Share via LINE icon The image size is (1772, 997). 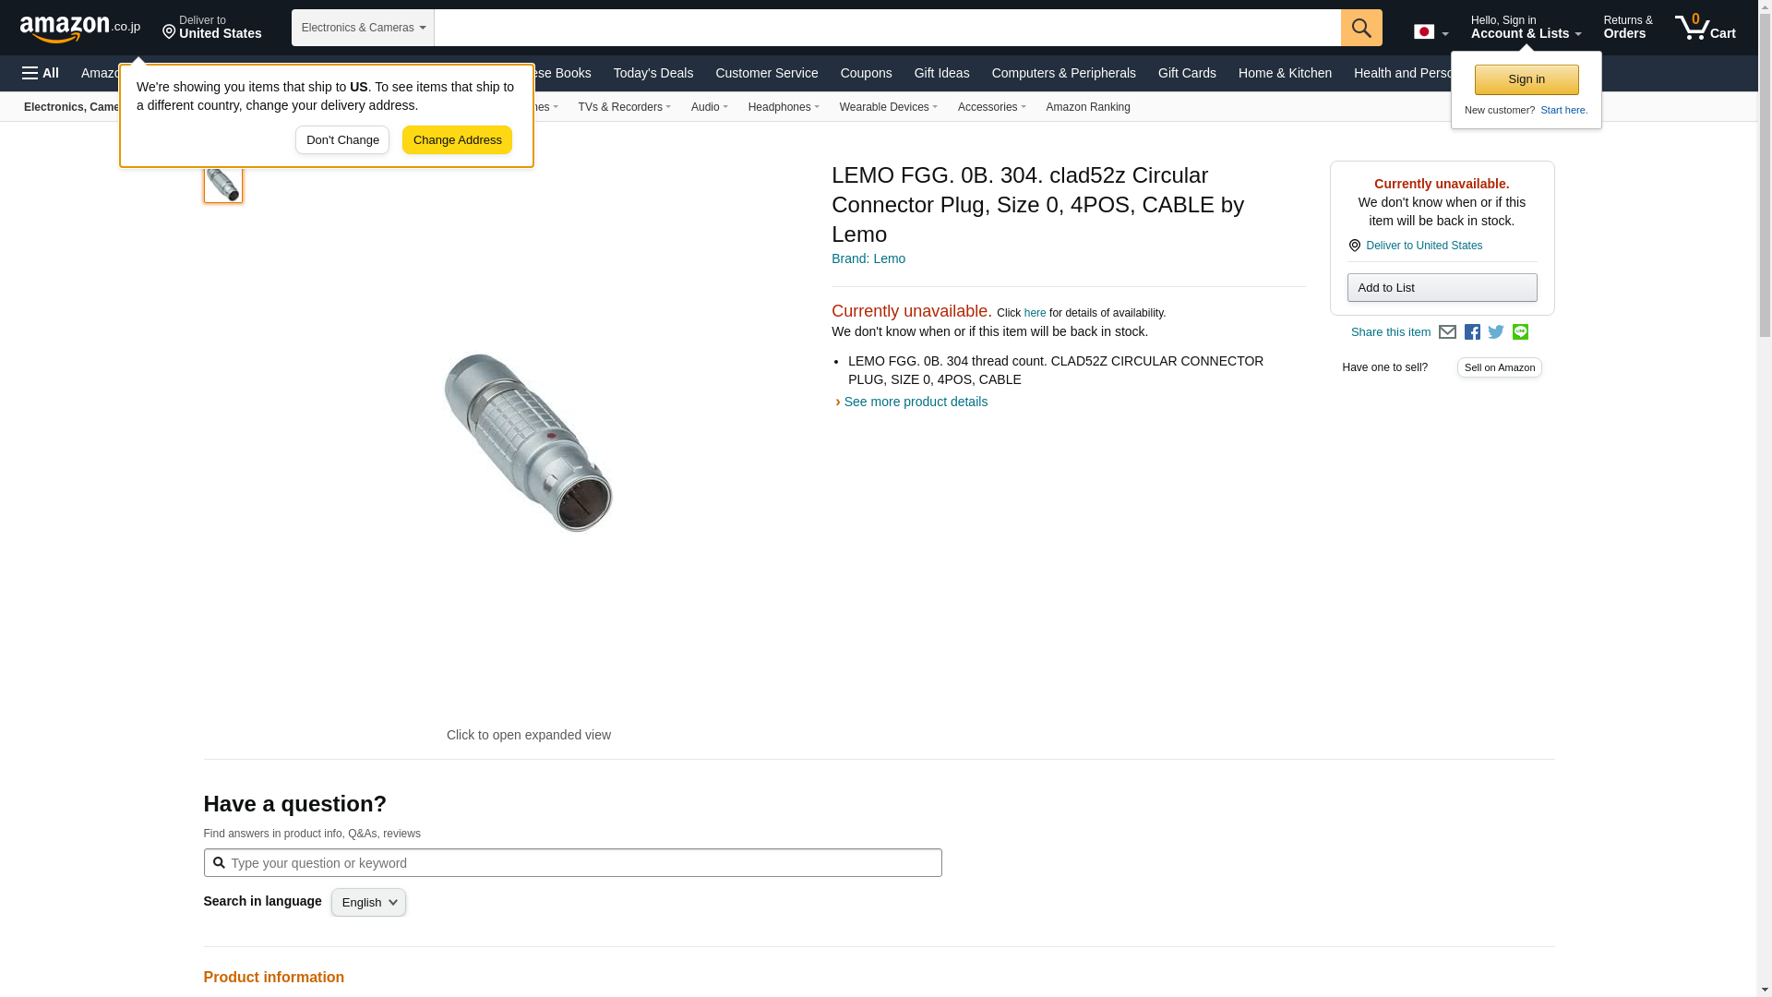[x=1520, y=332]
